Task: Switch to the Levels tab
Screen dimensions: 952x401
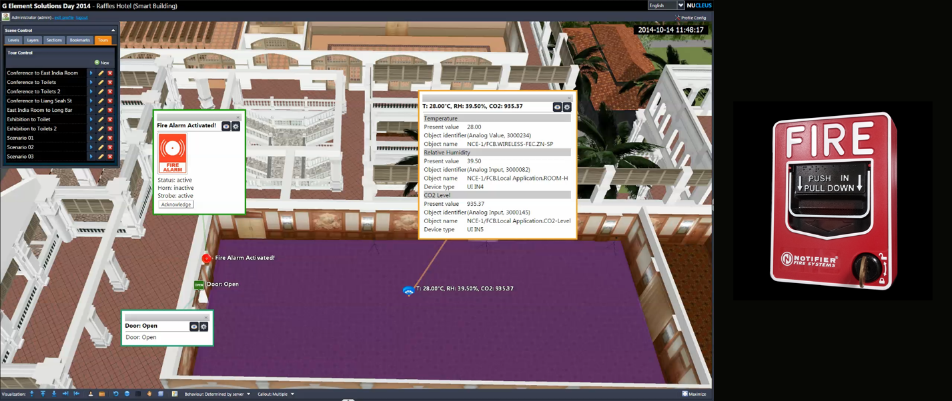Action: pyautogui.click(x=13, y=41)
